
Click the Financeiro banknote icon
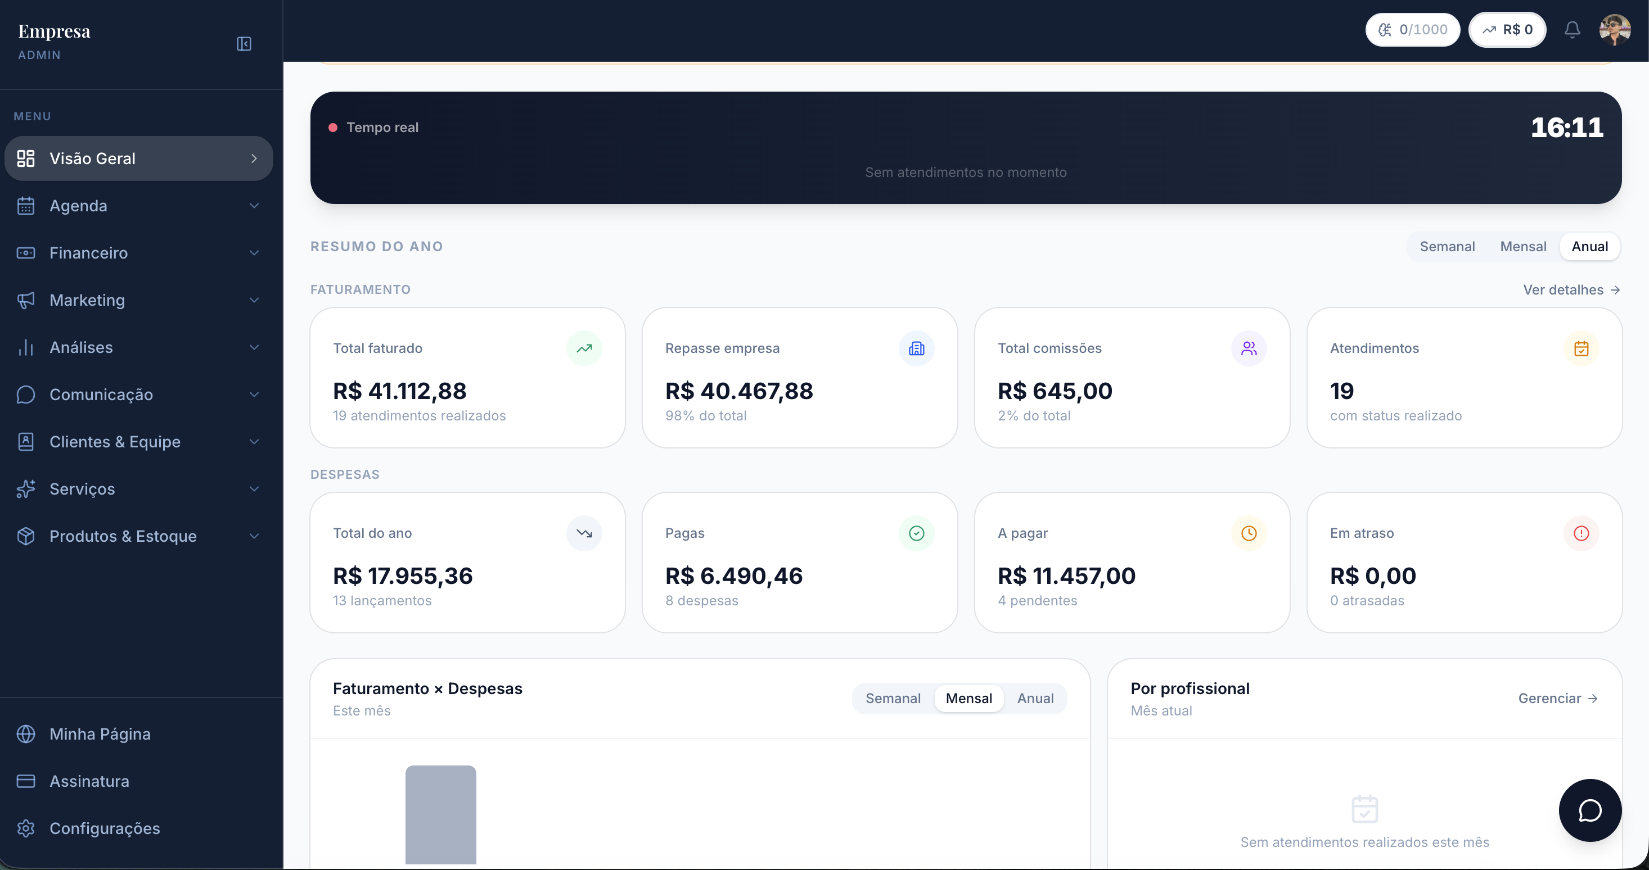(26, 253)
